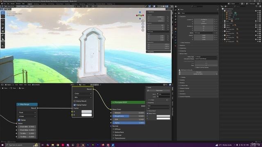The height and width of the screenshot is (147, 262).
Task: Toggle Clamp Result checkbox in node sidebar
Action: (x=147, y=111)
